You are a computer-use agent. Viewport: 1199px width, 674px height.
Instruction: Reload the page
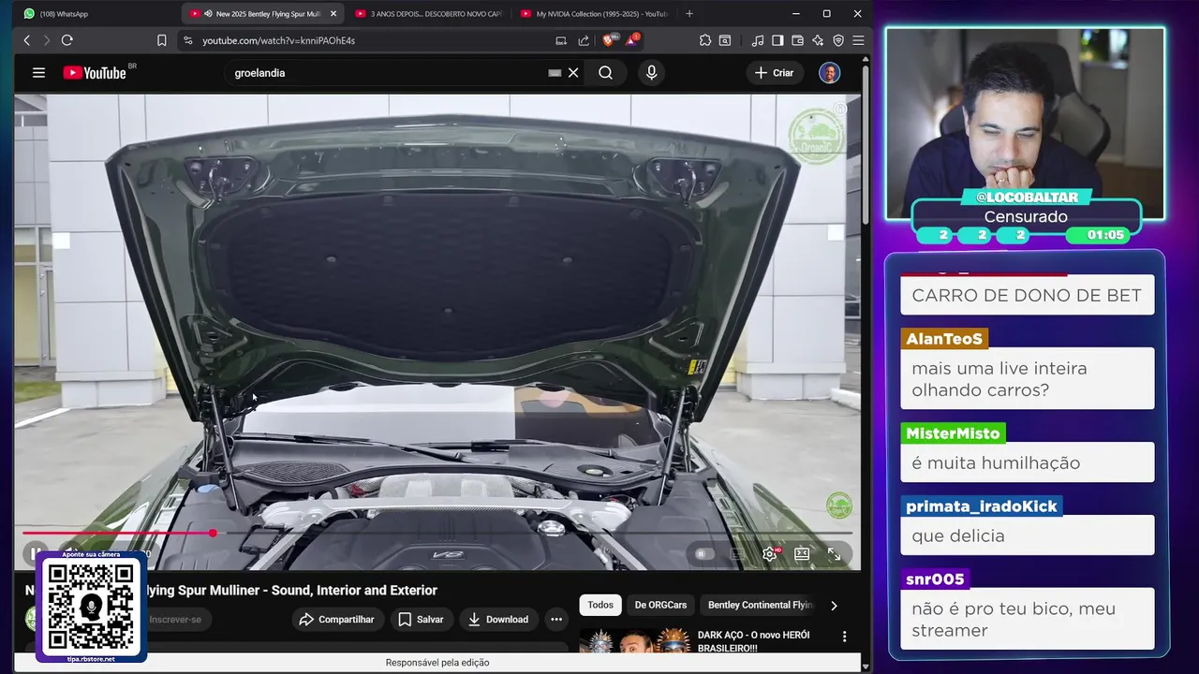point(67,40)
